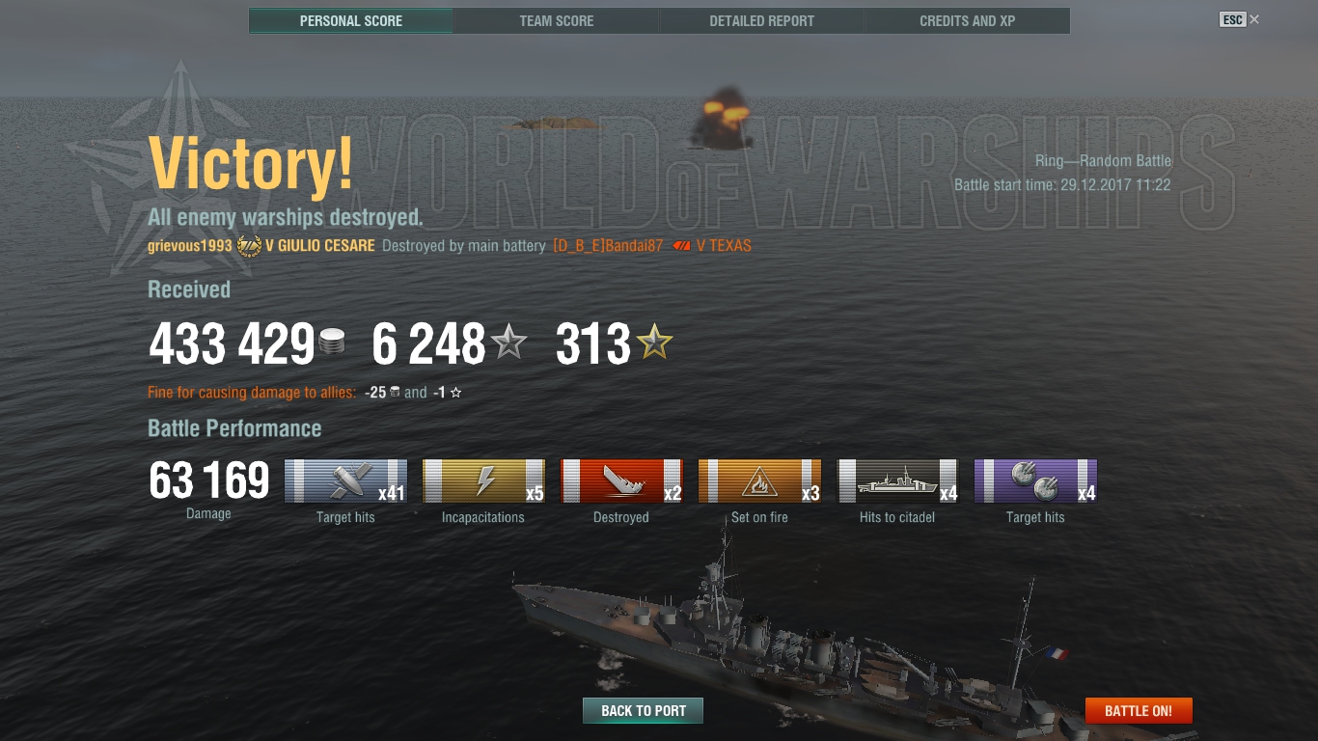Click player name grievous1993
The image size is (1318, 741).
pyautogui.click(x=190, y=246)
